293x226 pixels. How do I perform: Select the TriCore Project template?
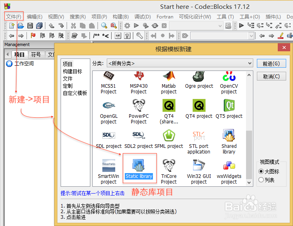[169, 172]
